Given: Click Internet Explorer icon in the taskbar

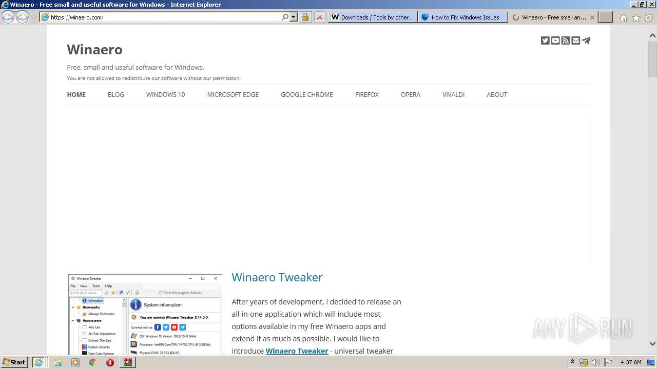Looking at the screenshot, I should [38, 362].
